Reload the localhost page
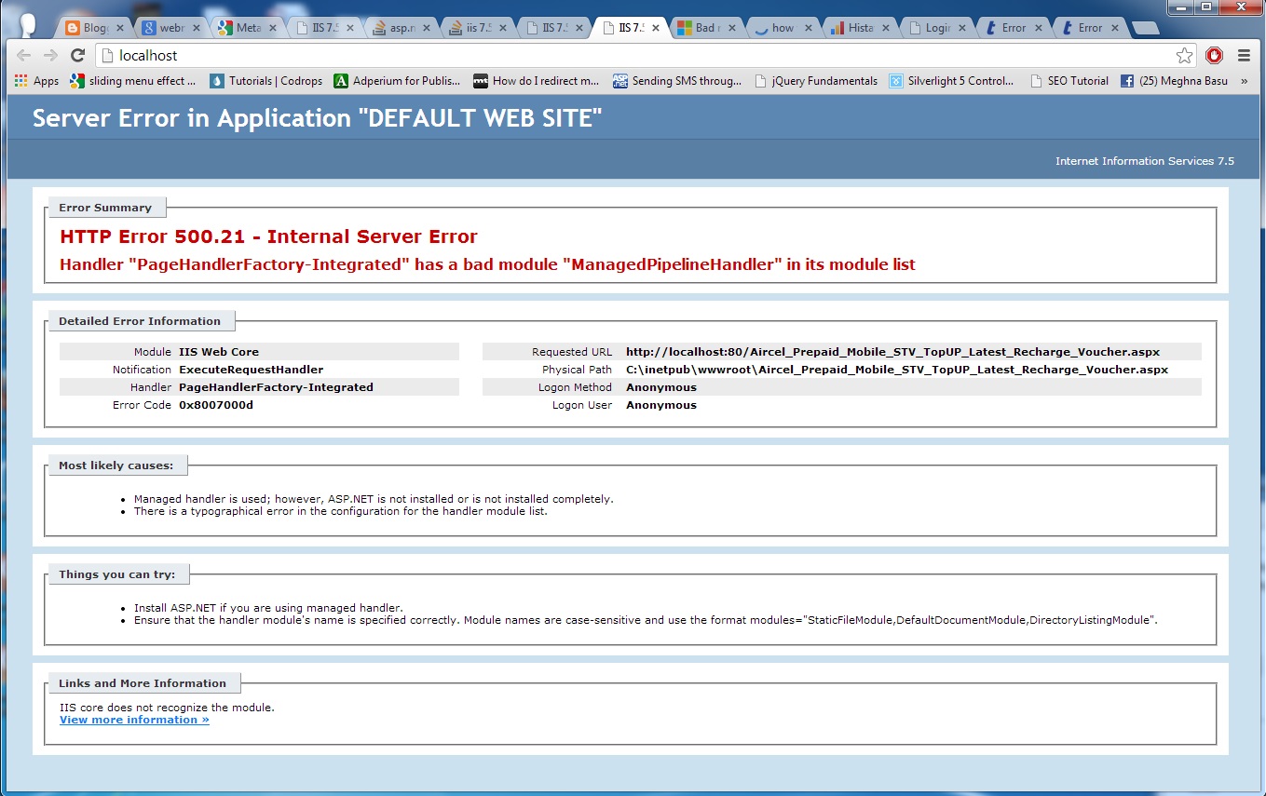1266x796 pixels. (x=78, y=56)
